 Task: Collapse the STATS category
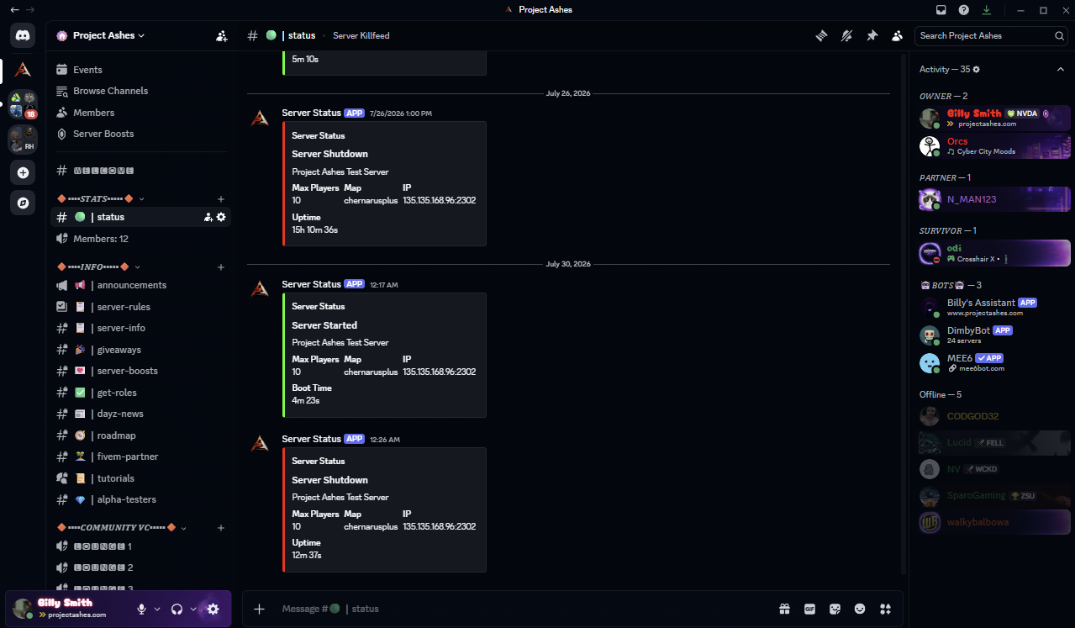click(x=100, y=198)
